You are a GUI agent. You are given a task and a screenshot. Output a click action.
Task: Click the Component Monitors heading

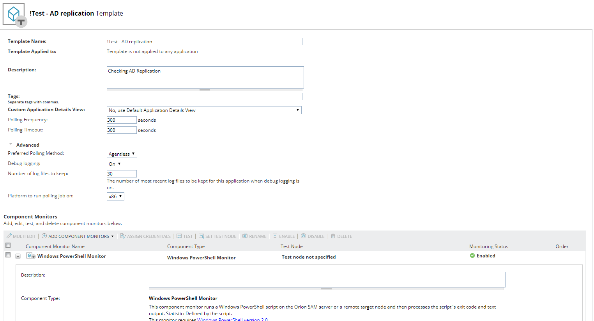point(30,216)
